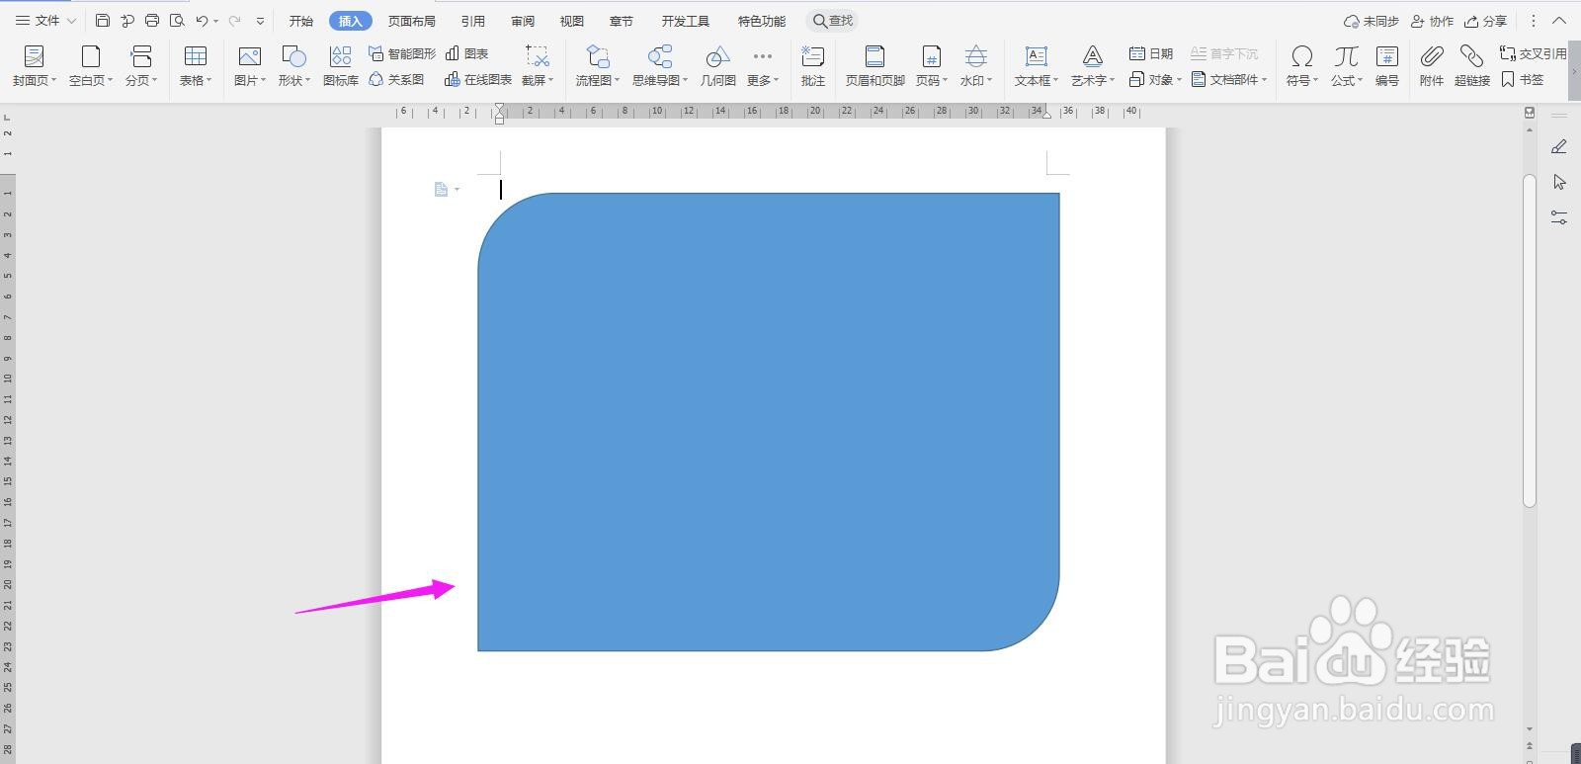Screen dimensions: 1581x764
Task: Open the View (视图) tab
Action: point(572,21)
